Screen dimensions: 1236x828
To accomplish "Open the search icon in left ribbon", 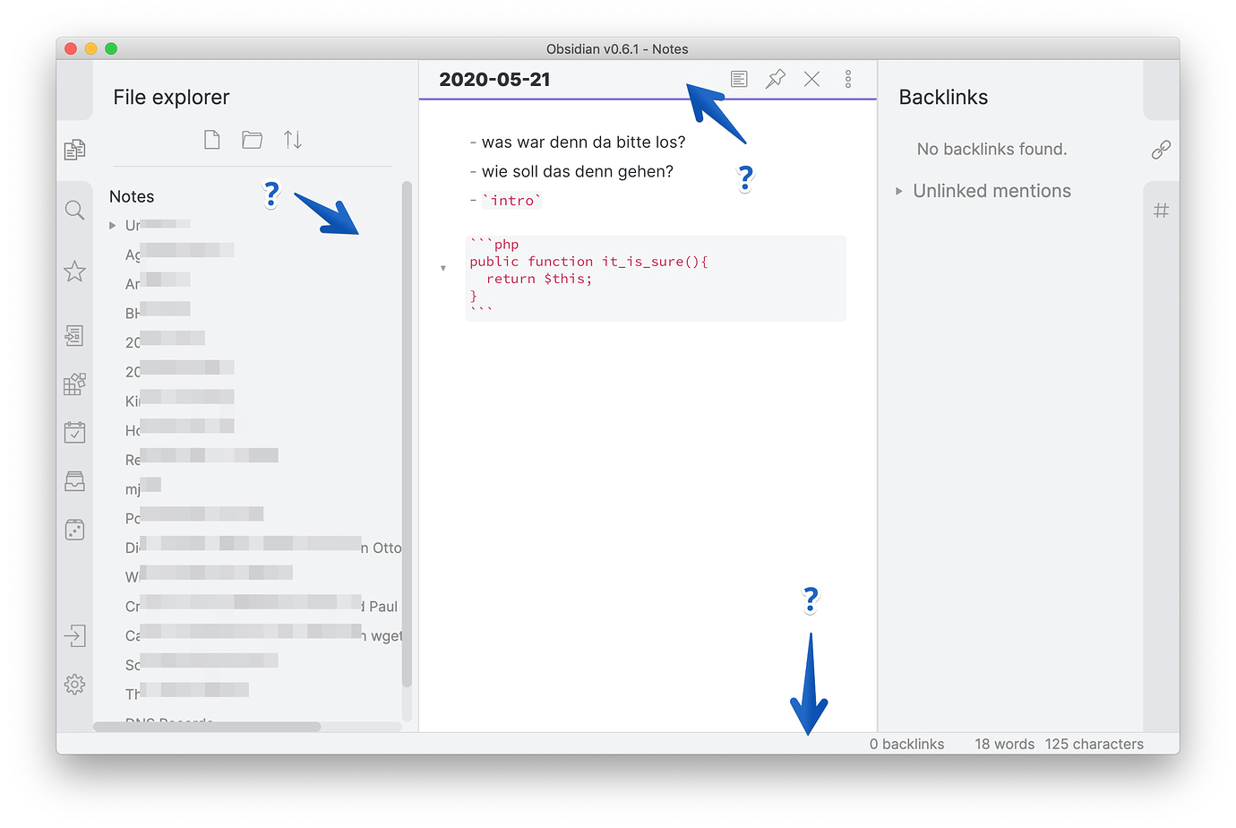I will [75, 211].
